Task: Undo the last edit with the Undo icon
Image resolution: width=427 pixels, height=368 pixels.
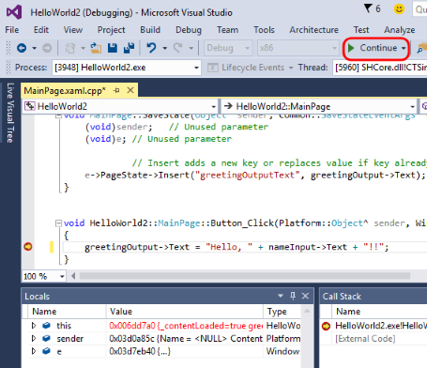Action: point(151,48)
